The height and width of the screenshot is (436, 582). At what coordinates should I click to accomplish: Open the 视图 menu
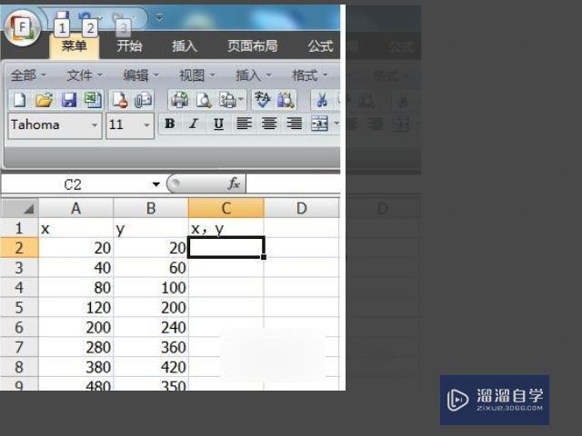(197, 75)
